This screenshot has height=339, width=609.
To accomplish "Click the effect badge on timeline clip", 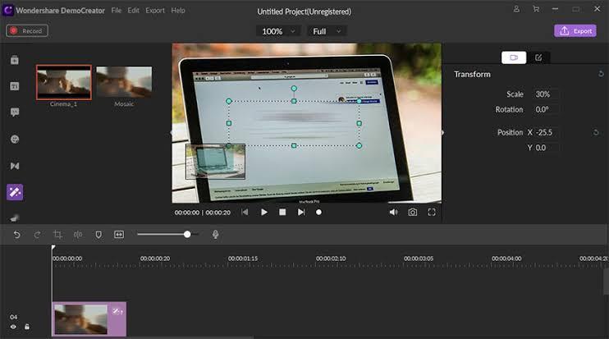I will pos(117,311).
